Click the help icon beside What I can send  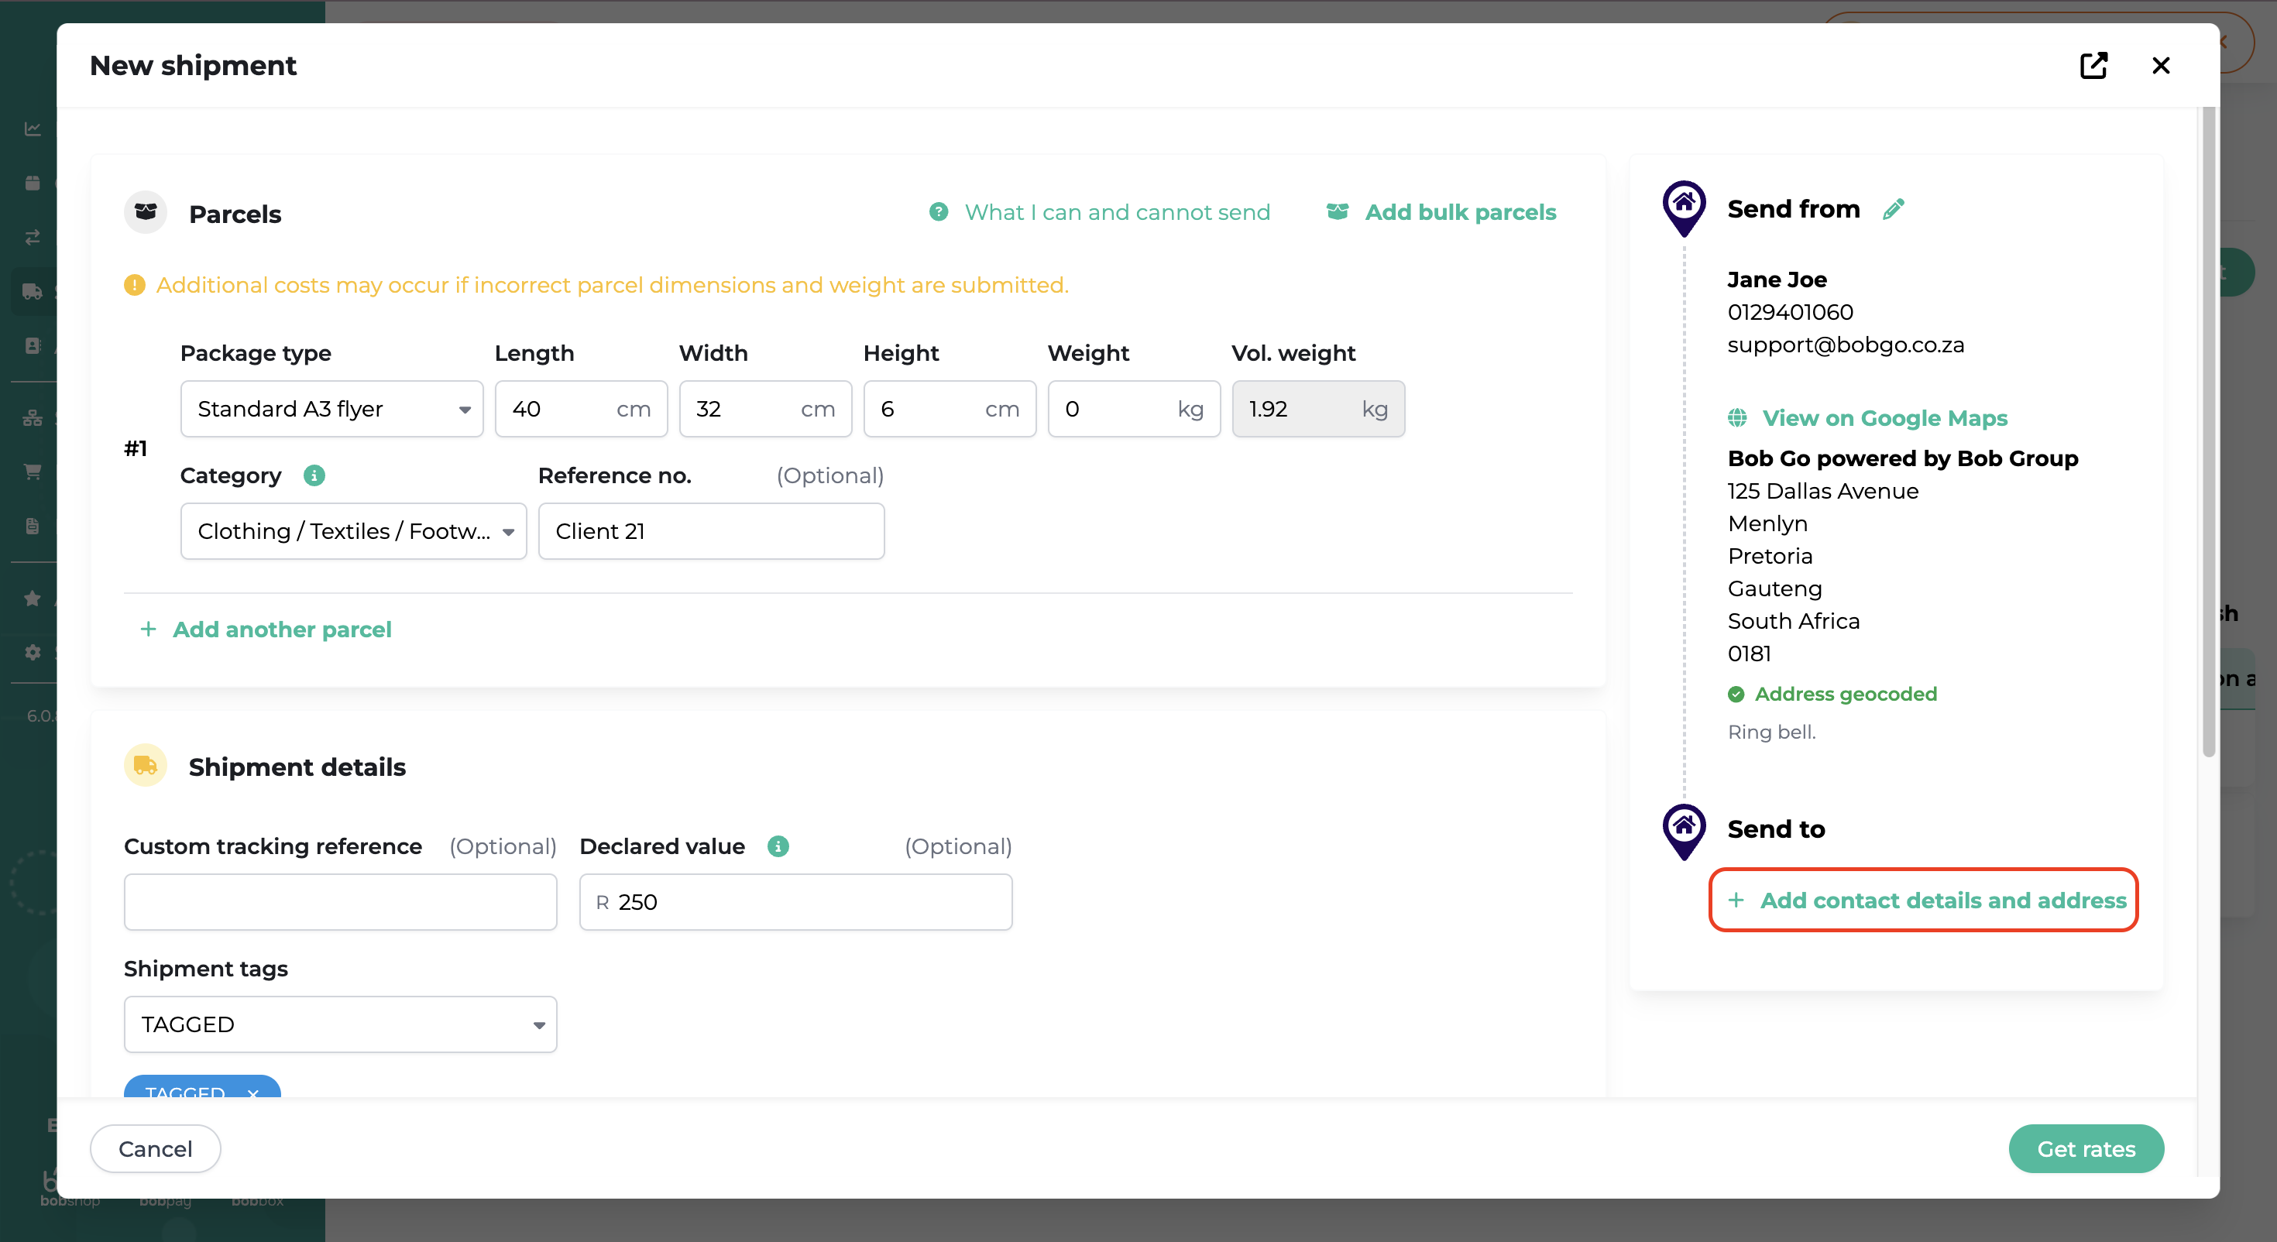[x=939, y=212]
